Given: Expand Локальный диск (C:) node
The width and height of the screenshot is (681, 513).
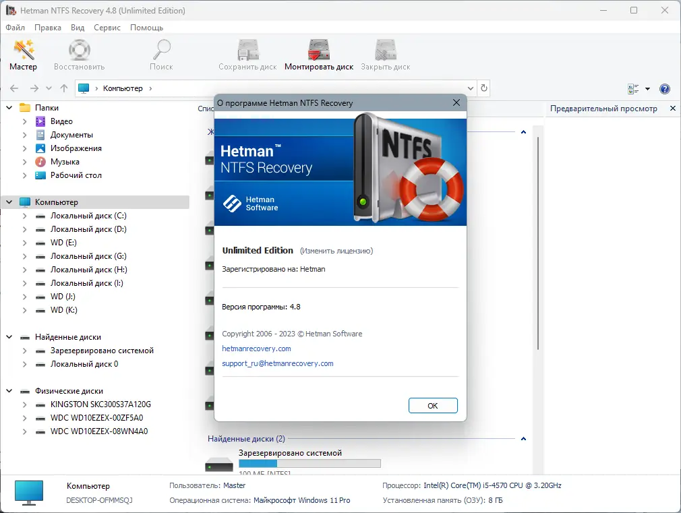Looking at the screenshot, I should pyautogui.click(x=24, y=216).
